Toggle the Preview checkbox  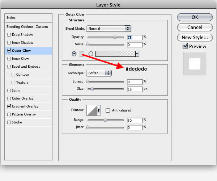(x=185, y=46)
